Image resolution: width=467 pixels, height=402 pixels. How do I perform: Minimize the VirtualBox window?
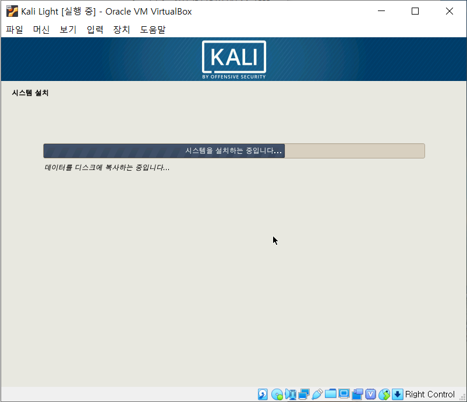coord(381,11)
